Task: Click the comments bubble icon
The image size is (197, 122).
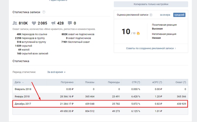Action: [x=70, y=23]
